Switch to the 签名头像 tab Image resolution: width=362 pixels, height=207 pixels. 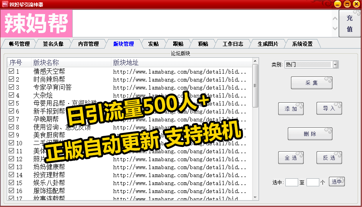point(53,44)
